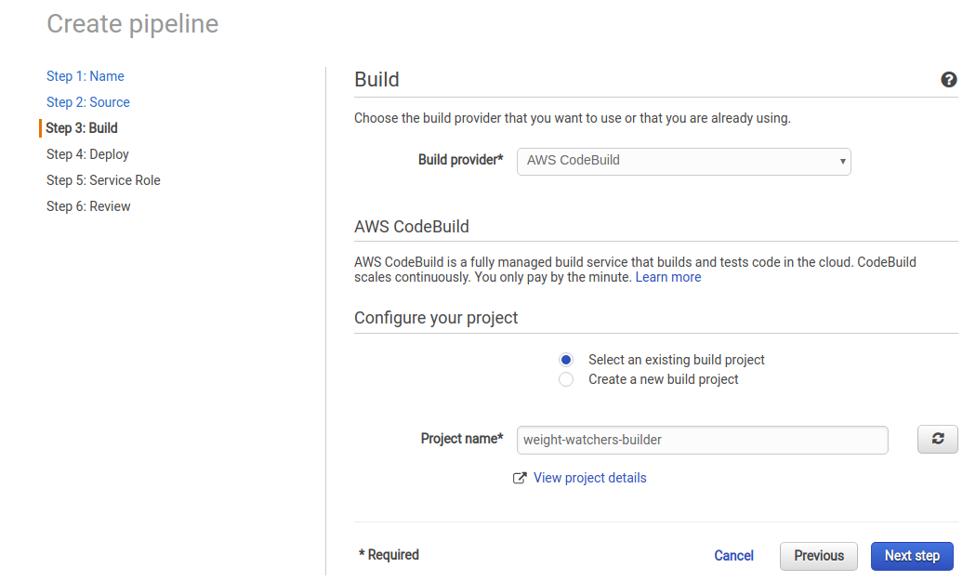Open the help question mark icon
Image resolution: width=976 pixels, height=581 pixels.
coord(949,80)
